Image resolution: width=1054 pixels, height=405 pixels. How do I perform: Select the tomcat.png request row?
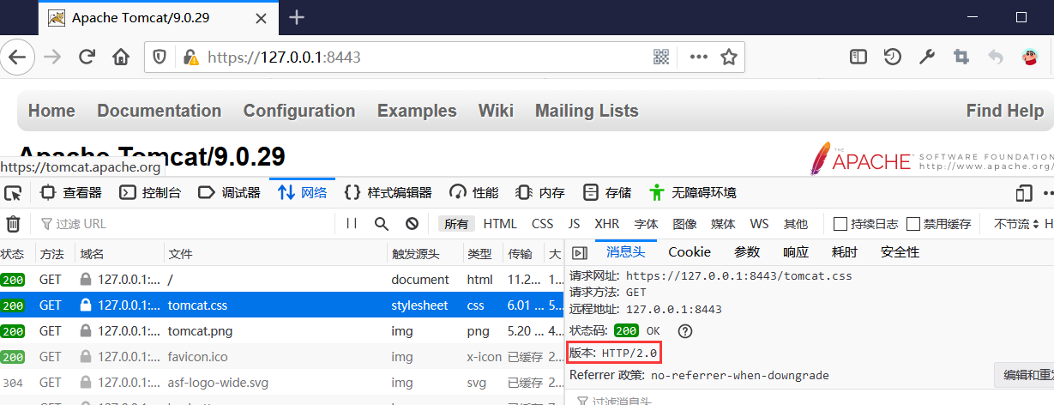(282, 330)
